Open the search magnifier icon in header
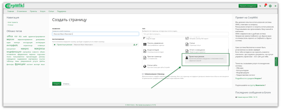The height and width of the screenshot is (110, 281). [x=260, y=6]
